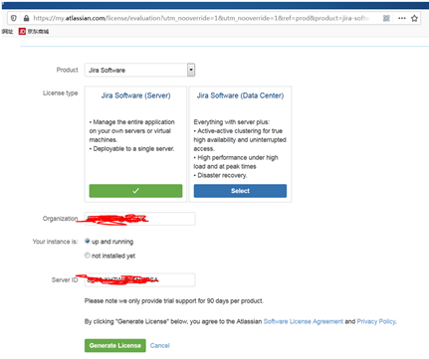Image resolution: width=429 pixels, height=359 pixels.
Task: Click 'Deployable to a single server.' text
Action: [x=133, y=149]
